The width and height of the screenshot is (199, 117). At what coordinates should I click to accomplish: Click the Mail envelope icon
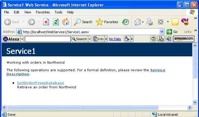click(138, 22)
